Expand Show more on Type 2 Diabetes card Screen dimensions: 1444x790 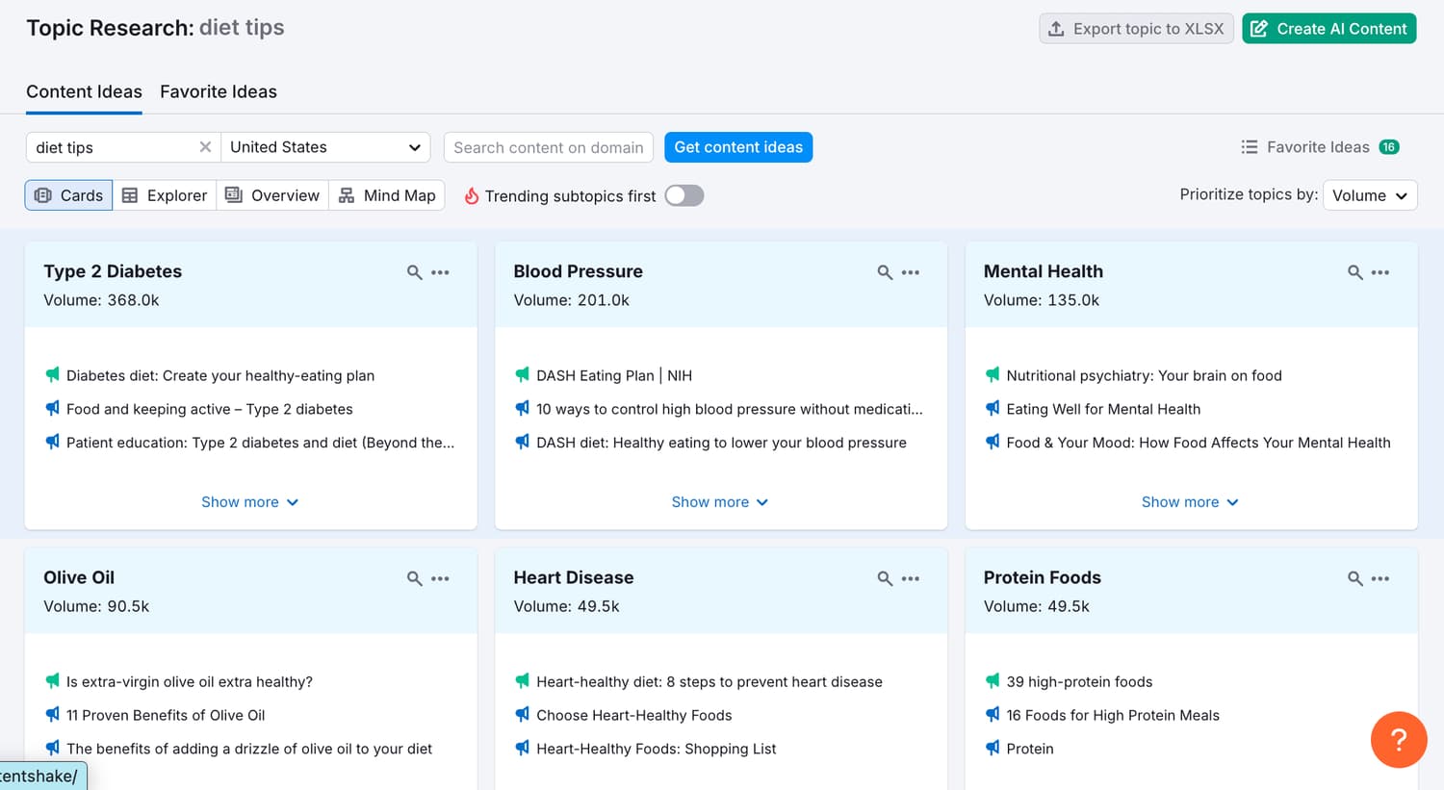(250, 502)
